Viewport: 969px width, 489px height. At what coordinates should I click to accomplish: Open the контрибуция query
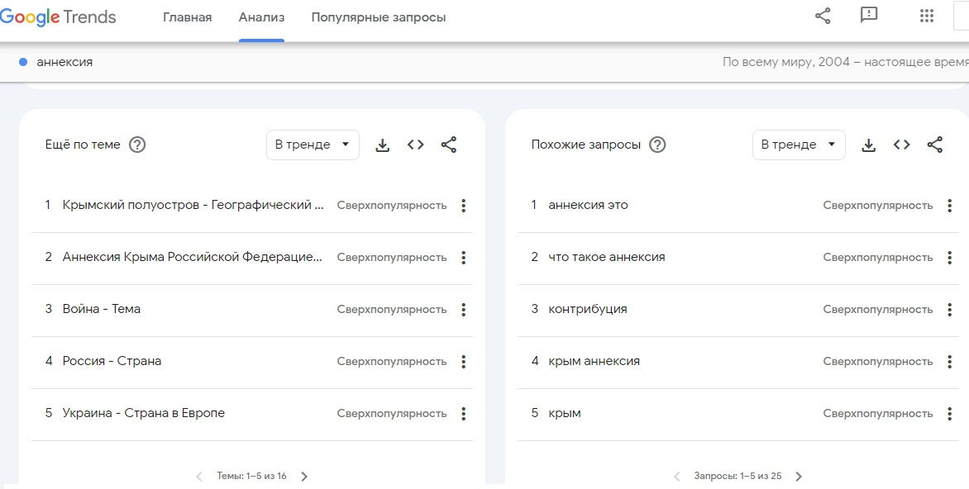pyautogui.click(x=588, y=309)
